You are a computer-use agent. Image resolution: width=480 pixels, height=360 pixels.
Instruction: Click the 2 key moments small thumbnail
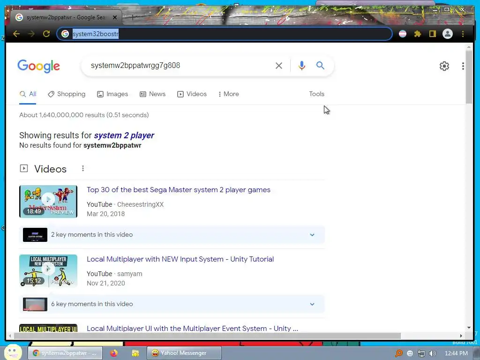coord(35,235)
